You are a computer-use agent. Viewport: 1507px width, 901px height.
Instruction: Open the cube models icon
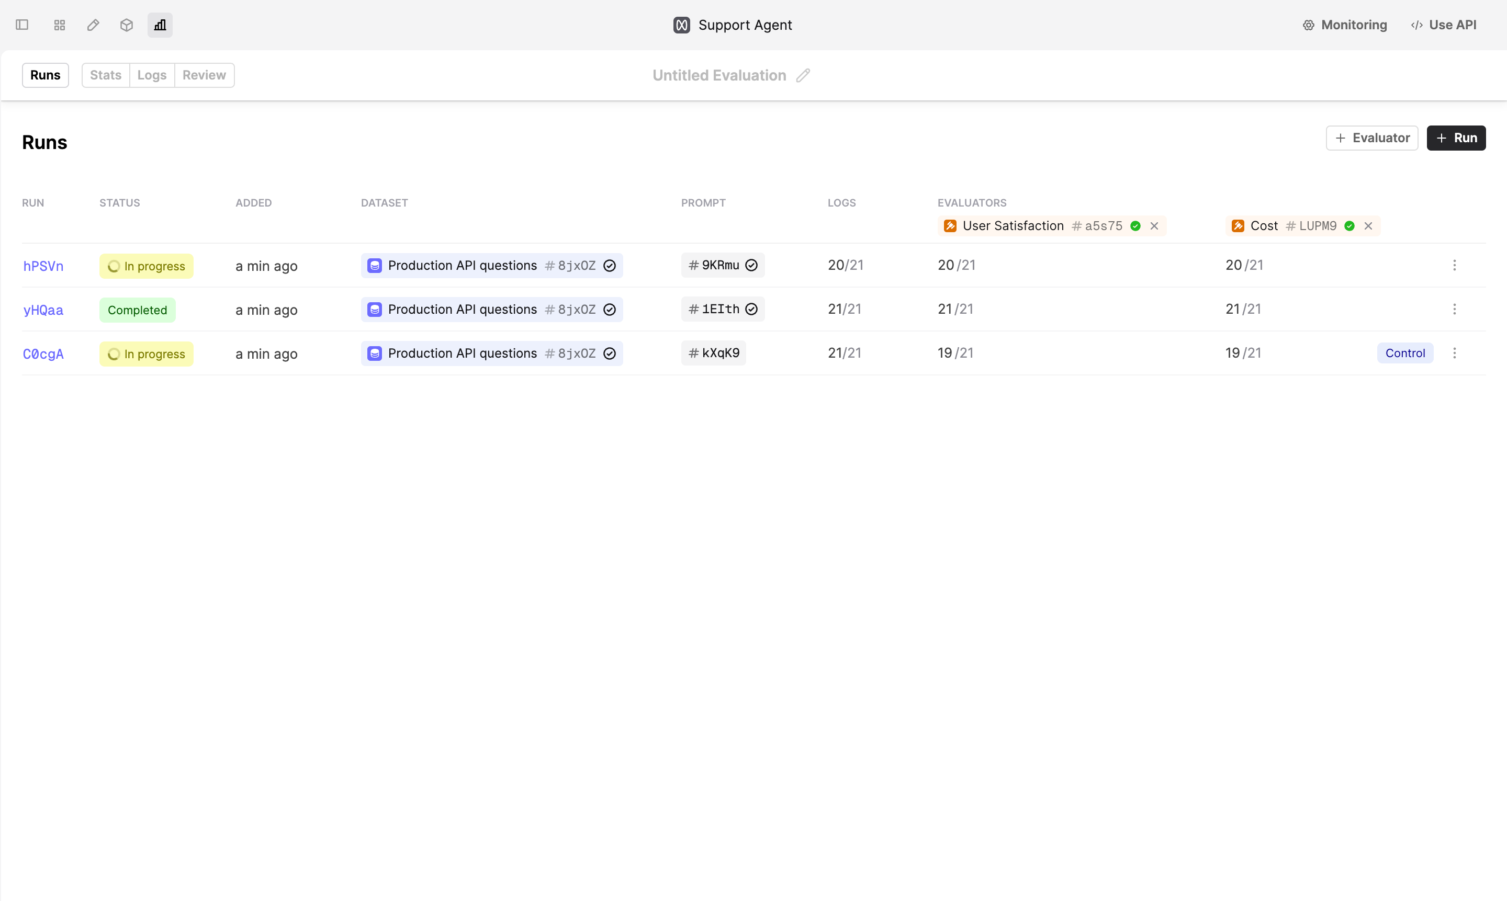point(126,25)
